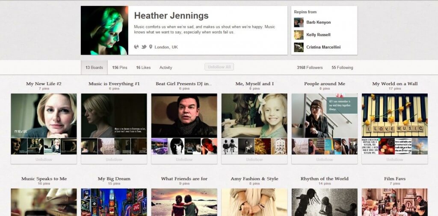Click the profile bio about music
438x216 pixels.
[204, 30]
